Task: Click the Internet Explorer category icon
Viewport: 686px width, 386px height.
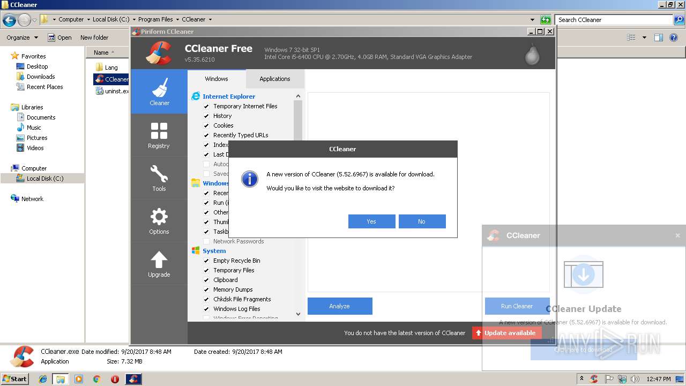Action: pos(196,96)
